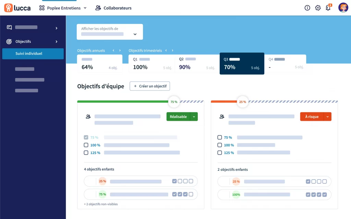Open the notifications bell

(x=328, y=8)
